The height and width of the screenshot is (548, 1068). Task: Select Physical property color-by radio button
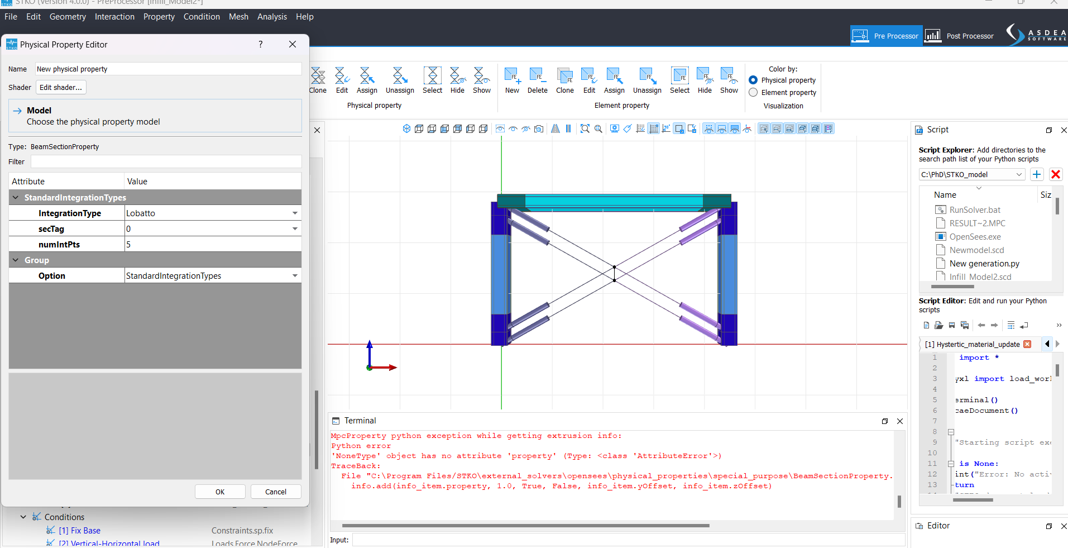[753, 80]
